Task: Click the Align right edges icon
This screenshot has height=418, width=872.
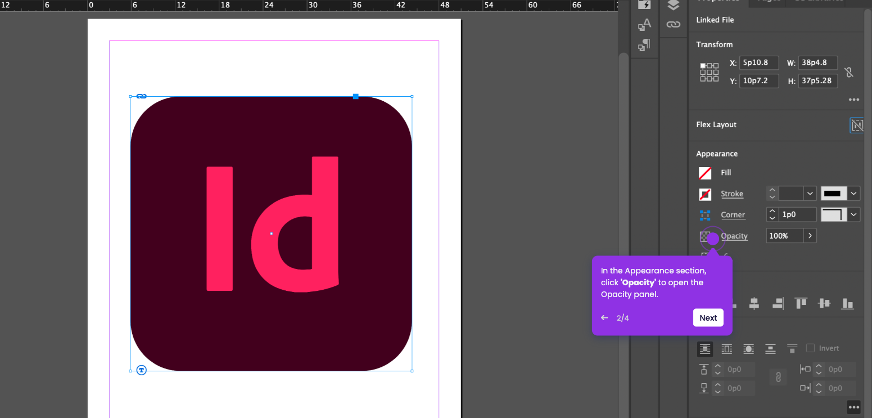Action: pos(778,304)
